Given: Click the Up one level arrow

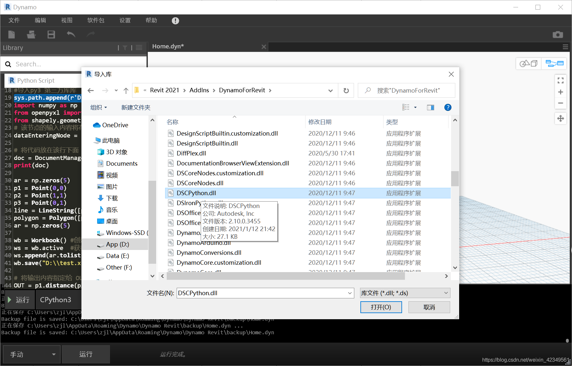Looking at the screenshot, I should [x=126, y=90].
